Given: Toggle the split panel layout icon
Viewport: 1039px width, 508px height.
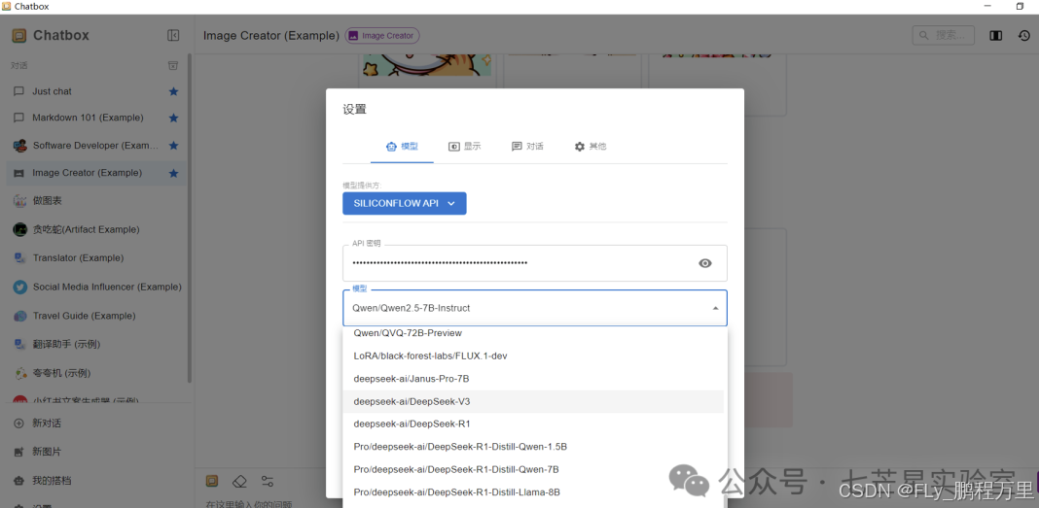Looking at the screenshot, I should point(995,36).
